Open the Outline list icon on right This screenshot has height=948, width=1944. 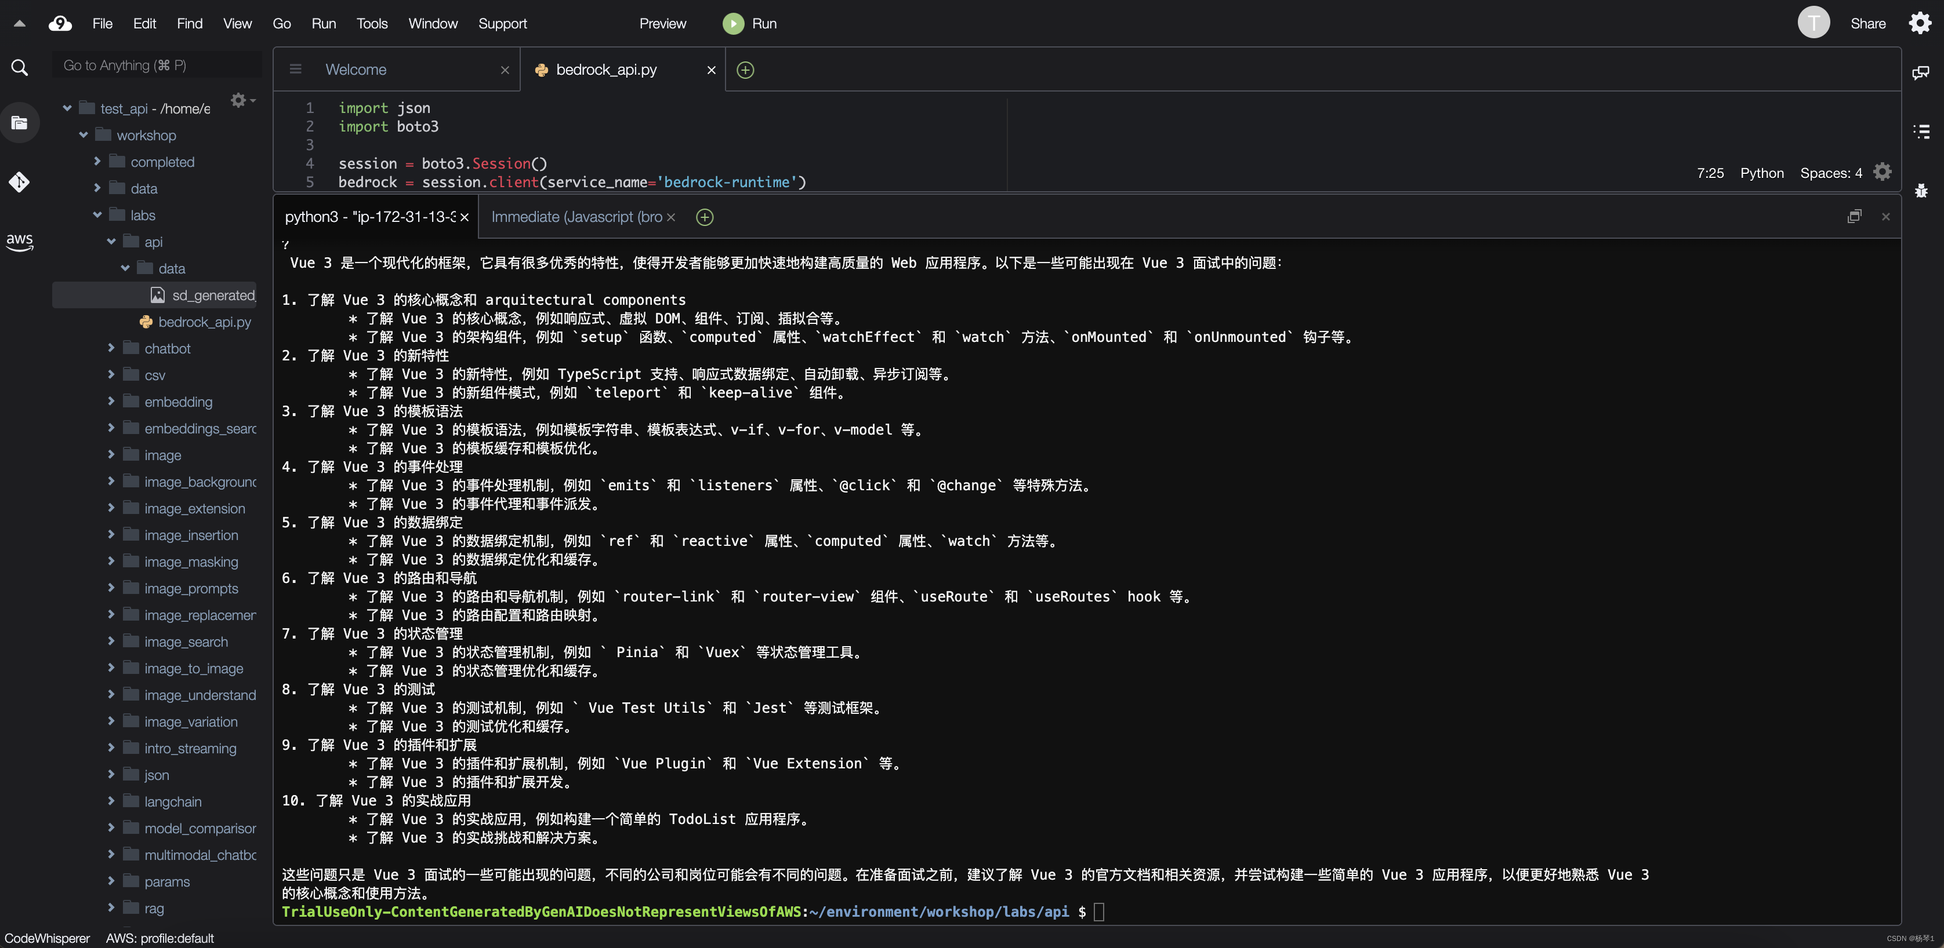coord(1921,132)
